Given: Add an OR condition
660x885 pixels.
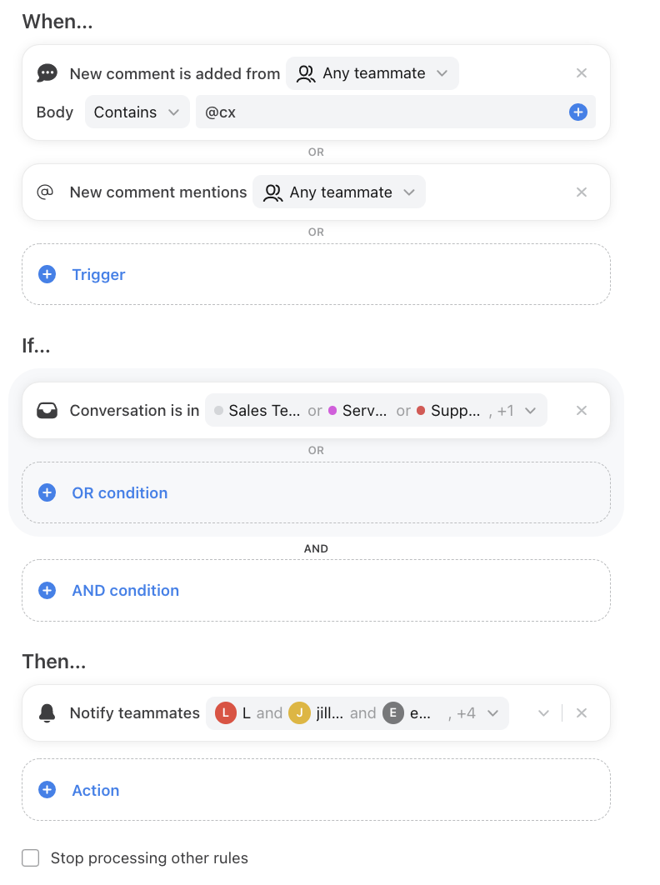Looking at the screenshot, I should (316, 492).
